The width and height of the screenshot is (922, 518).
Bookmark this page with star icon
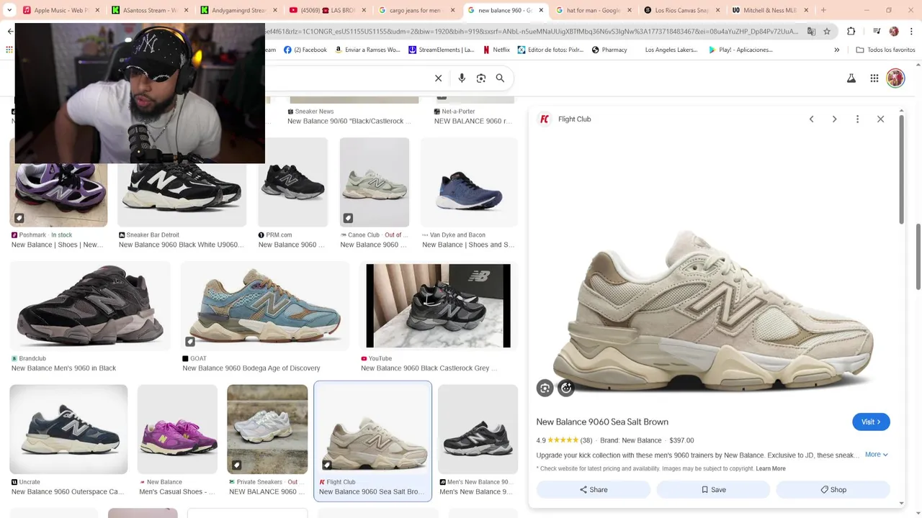click(827, 32)
